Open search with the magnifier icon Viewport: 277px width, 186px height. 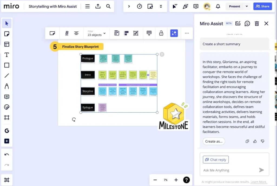coord(108,6)
